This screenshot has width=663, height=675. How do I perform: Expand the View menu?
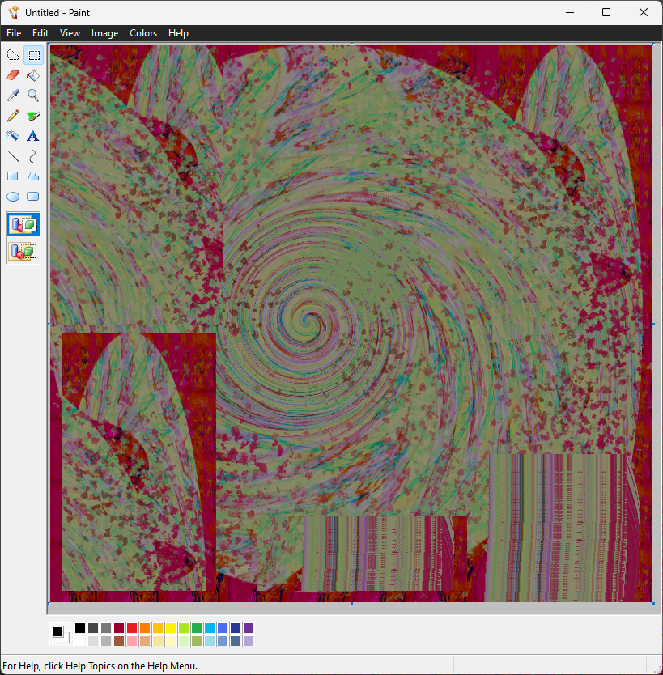tap(70, 33)
